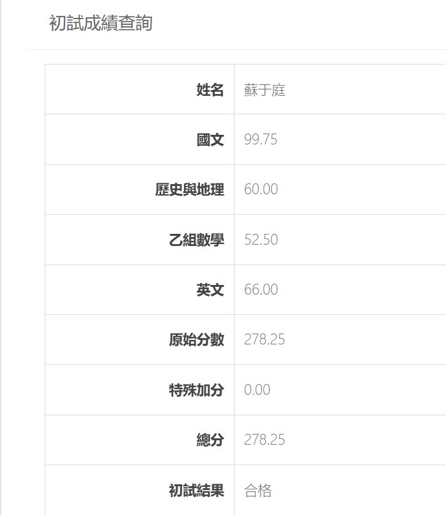The width and height of the screenshot is (446, 515).
Task: Click the 原始分數 row label
Action: coord(196,340)
